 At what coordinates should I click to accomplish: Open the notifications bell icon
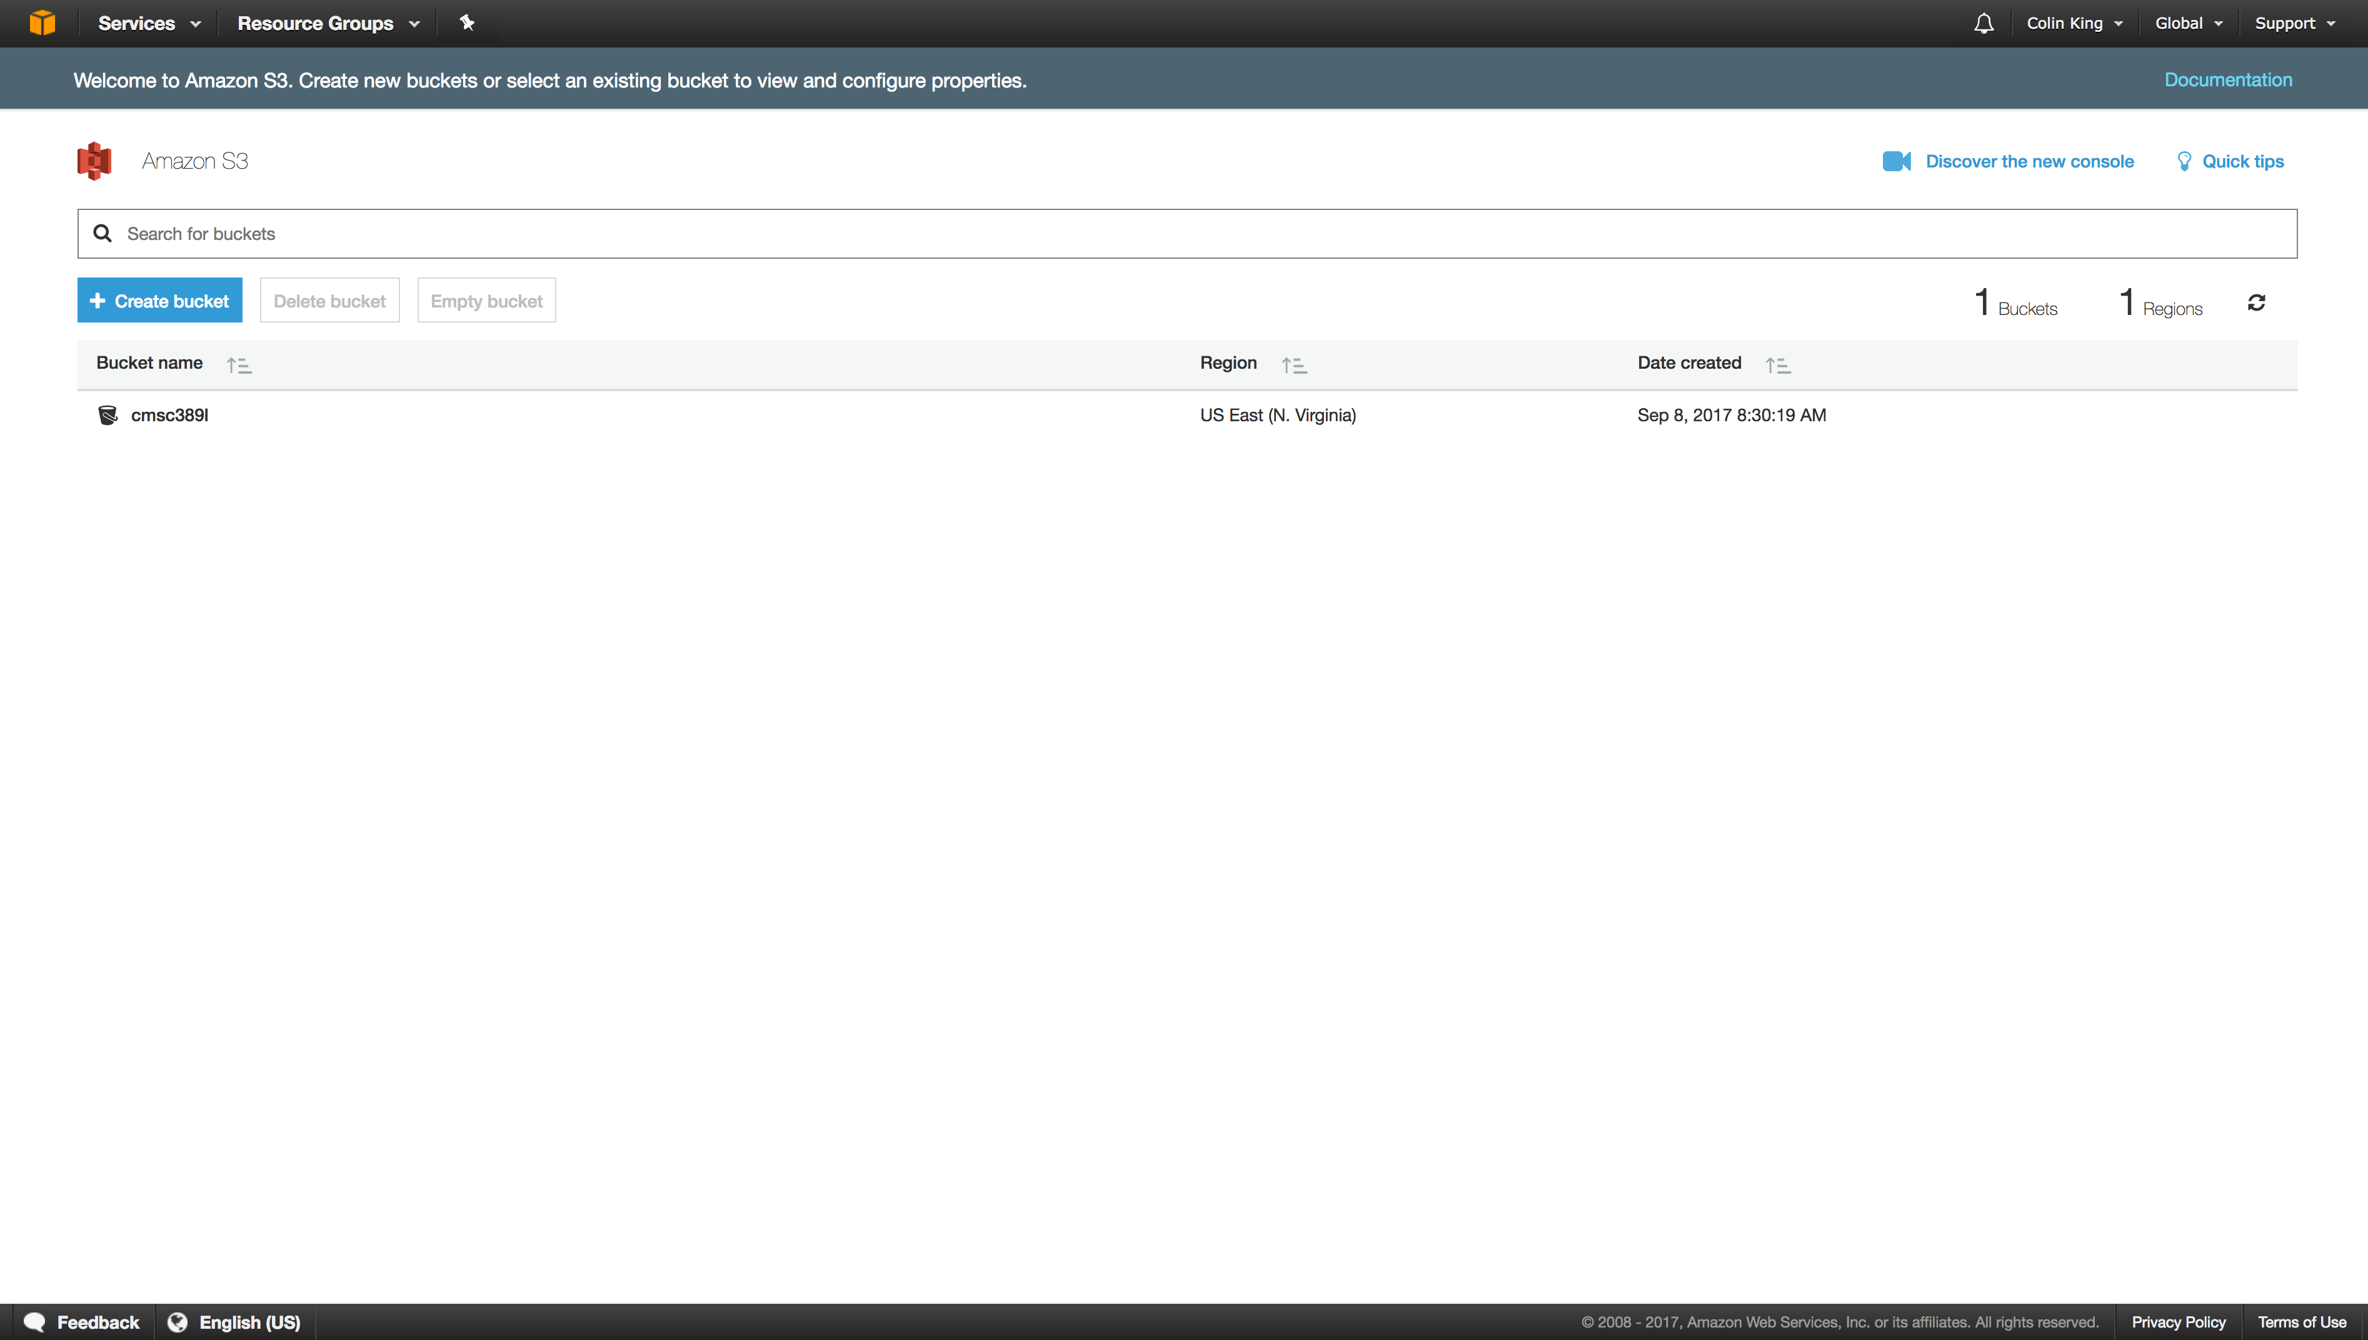point(1984,23)
